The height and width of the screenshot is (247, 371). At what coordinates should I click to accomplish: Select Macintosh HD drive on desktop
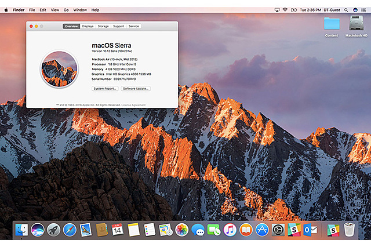tap(357, 26)
